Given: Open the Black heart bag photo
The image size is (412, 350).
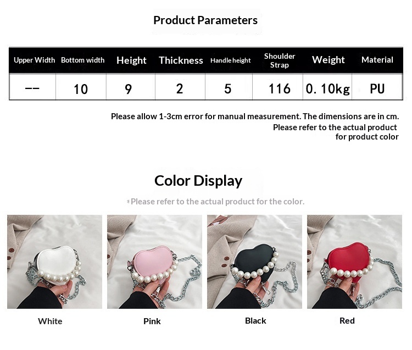Looking at the screenshot, I should [x=254, y=262].
